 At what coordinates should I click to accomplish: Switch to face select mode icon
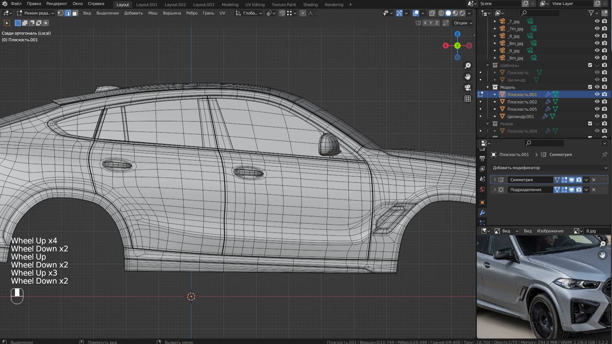coord(75,13)
